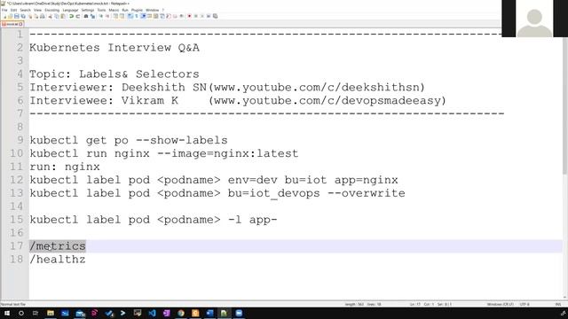Open Chrome from the taskbar

coord(181,313)
